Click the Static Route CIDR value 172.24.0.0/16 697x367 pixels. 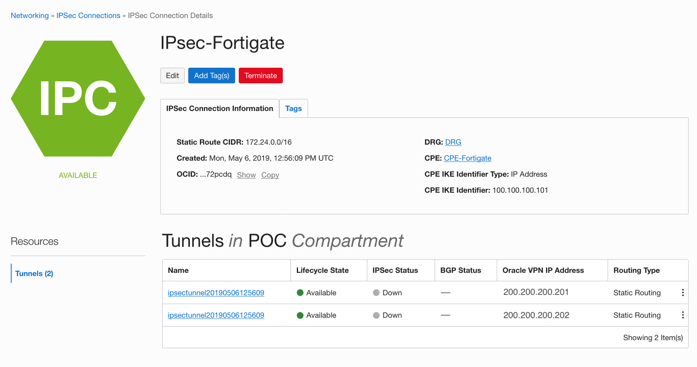tap(268, 142)
